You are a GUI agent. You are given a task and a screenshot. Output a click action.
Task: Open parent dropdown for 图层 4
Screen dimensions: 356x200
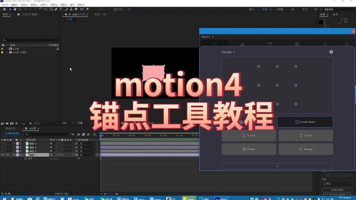[x=87, y=144]
